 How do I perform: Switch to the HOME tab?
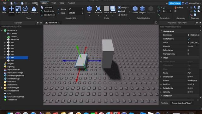pos(35,3)
